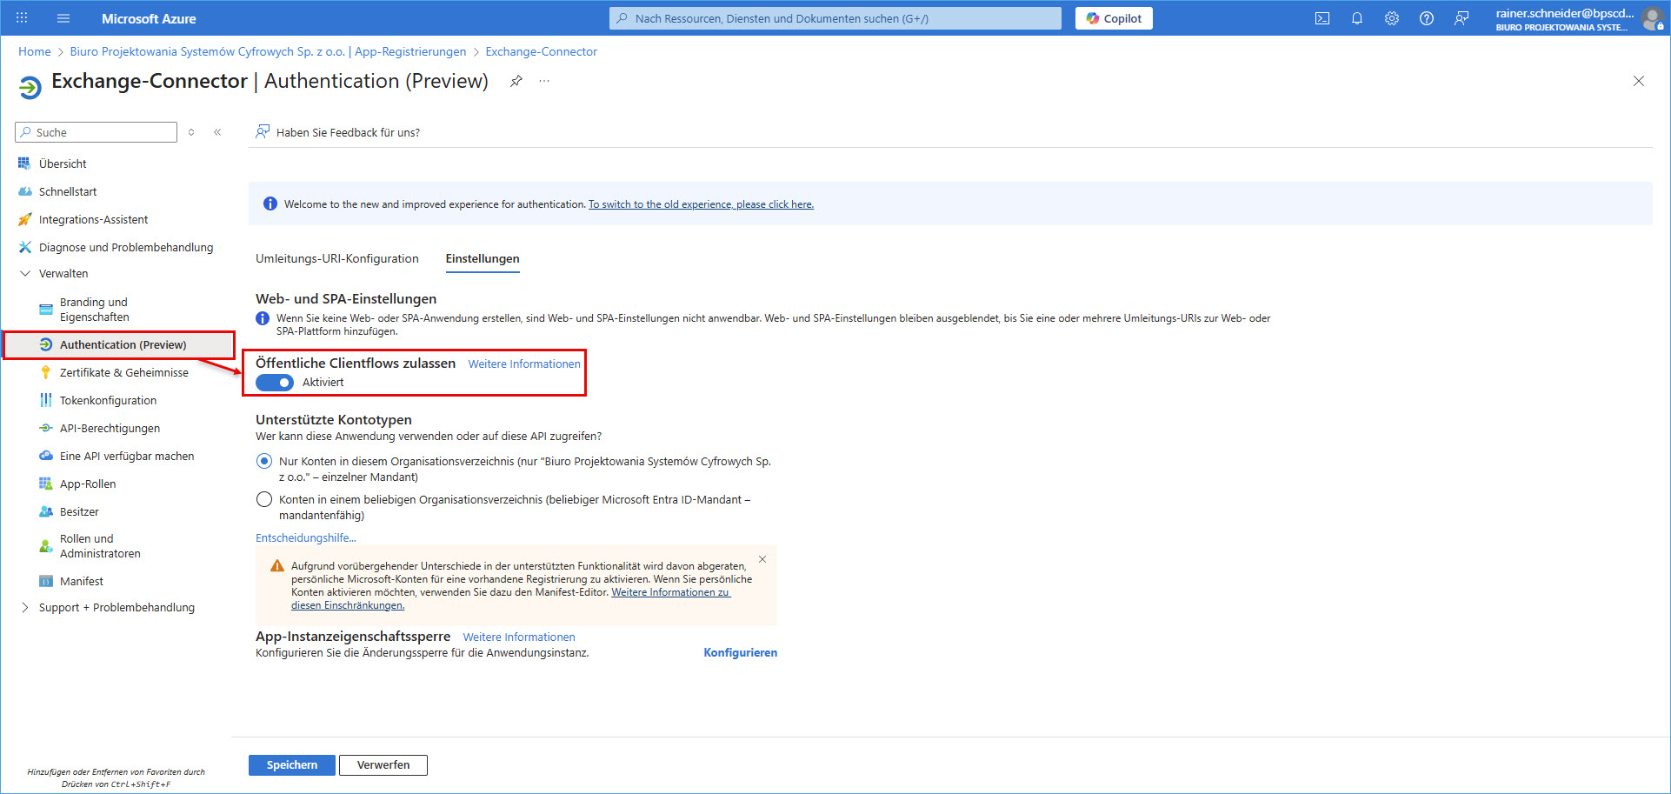
Task: Collapse the sidebar with double chevron
Action: [217, 132]
